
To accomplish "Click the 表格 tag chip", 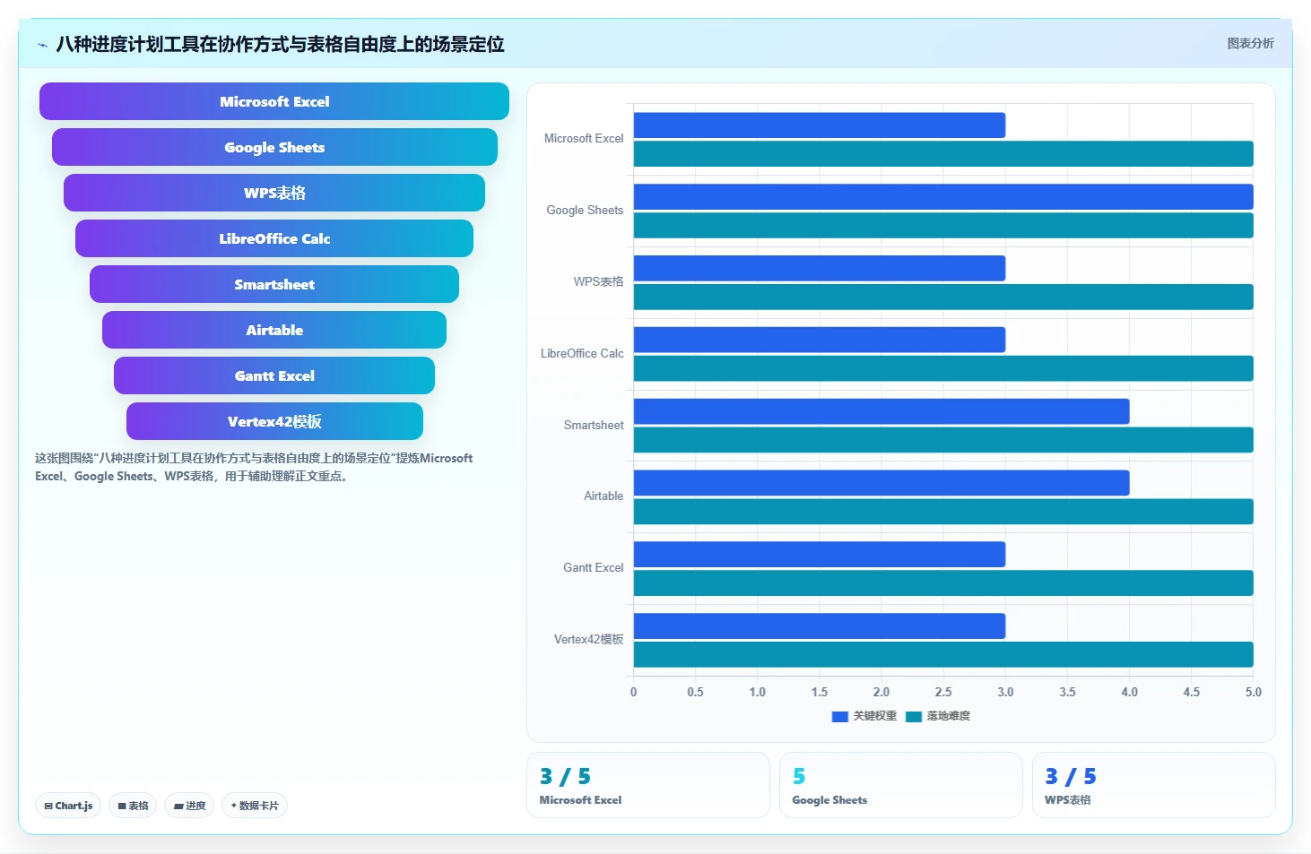I will click(x=133, y=806).
